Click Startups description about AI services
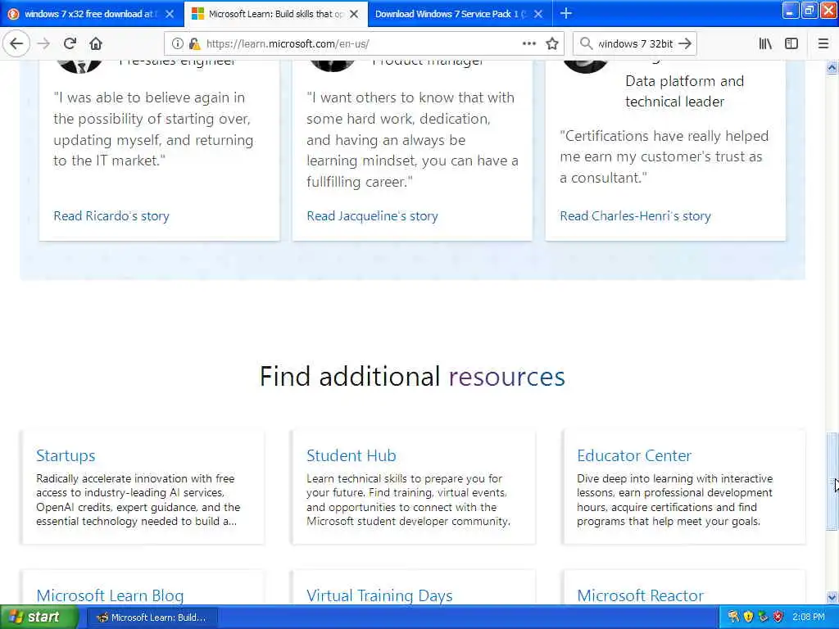The height and width of the screenshot is (629, 839). click(138, 500)
